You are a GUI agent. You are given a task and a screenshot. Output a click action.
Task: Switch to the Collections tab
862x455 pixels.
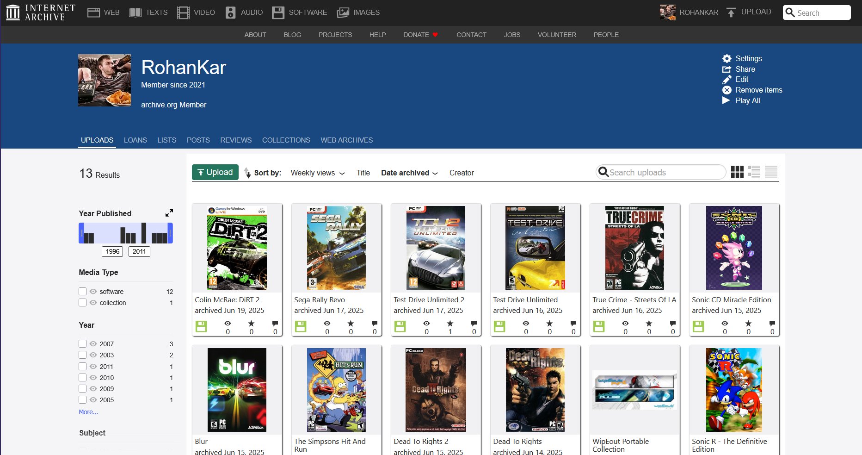(x=286, y=140)
